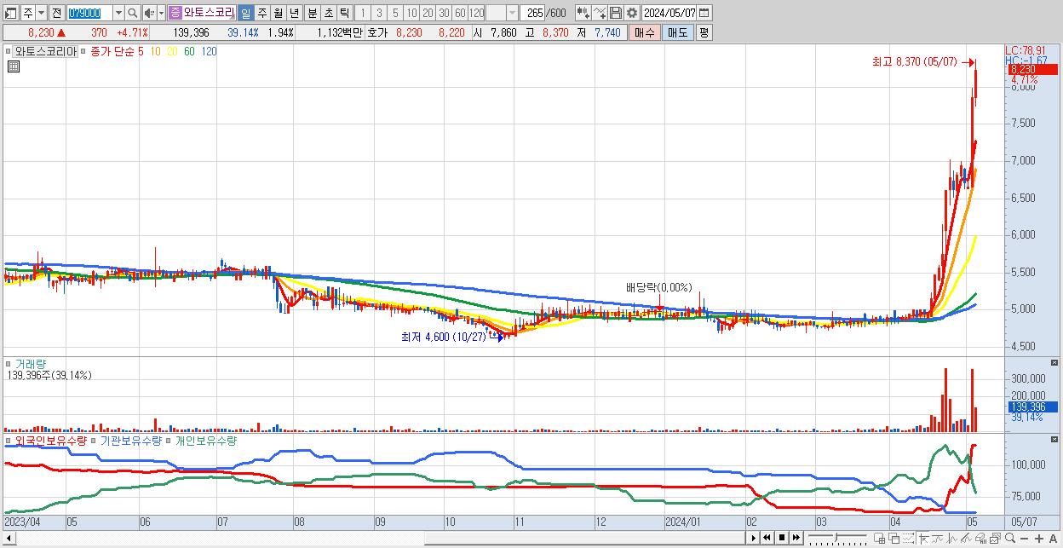The height and width of the screenshot is (548, 1063).
Task: Click the speaker sound icon in toolbar
Action: [x=149, y=13]
